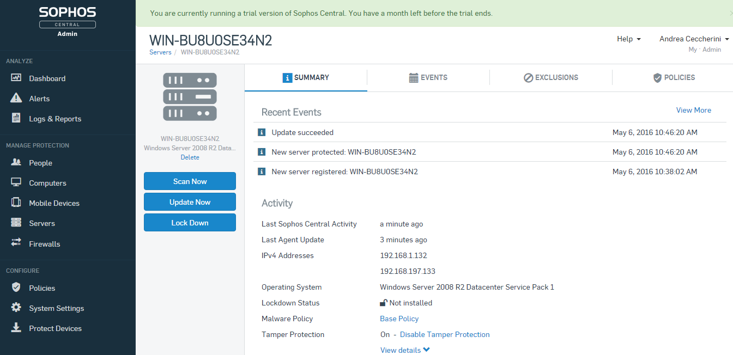Click info icon beside New server registered
733x355 pixels.
click(x=261, y=172)
